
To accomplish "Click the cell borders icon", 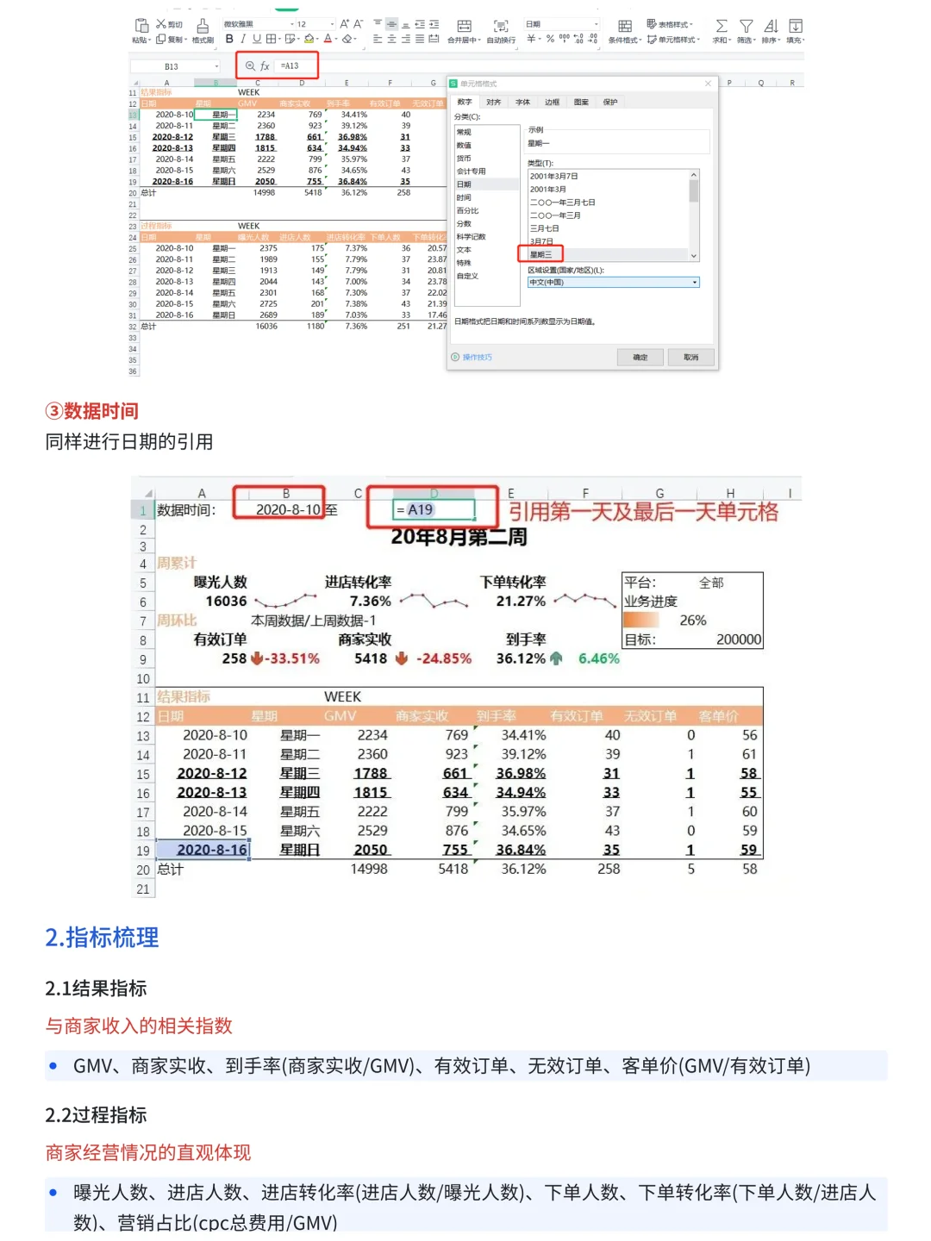I will point(271,39).
